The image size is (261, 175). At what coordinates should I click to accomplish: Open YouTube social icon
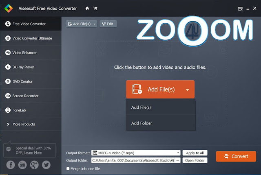click(22, 165)
